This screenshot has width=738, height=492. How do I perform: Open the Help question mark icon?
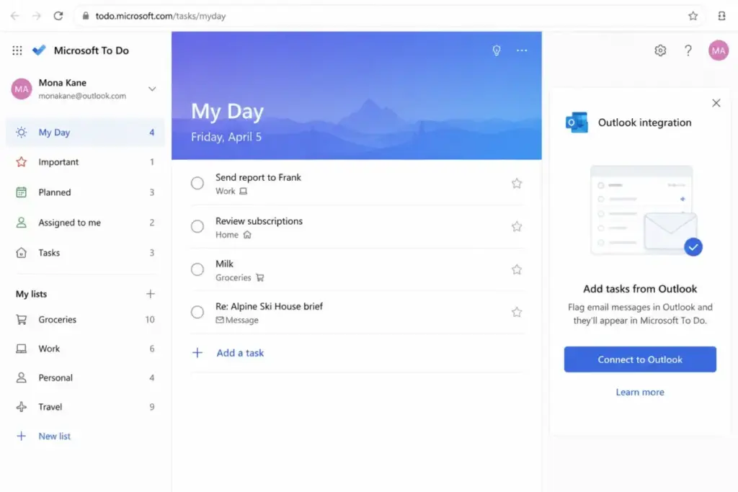click(x=688, y=50)
